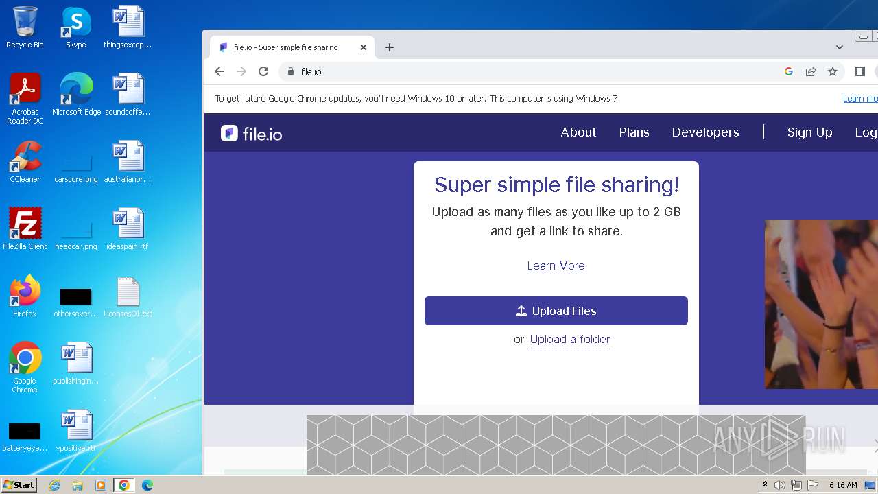Close the file.io browser tab
The width and height of the screenshot is (878, 494).
pos(364,47)
